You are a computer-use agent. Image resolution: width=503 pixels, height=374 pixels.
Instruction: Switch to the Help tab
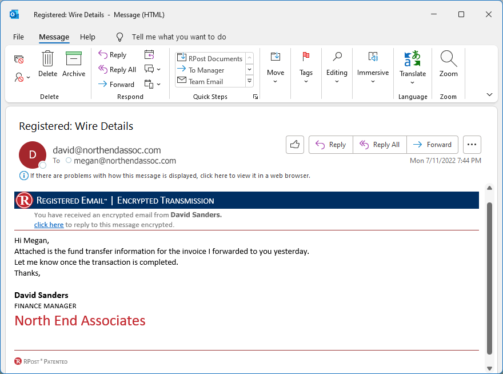[87, 37]
